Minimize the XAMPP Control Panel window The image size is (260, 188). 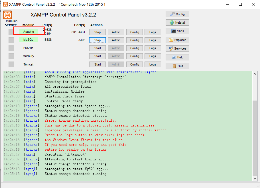pyautogui.click(x=227, y=4)
